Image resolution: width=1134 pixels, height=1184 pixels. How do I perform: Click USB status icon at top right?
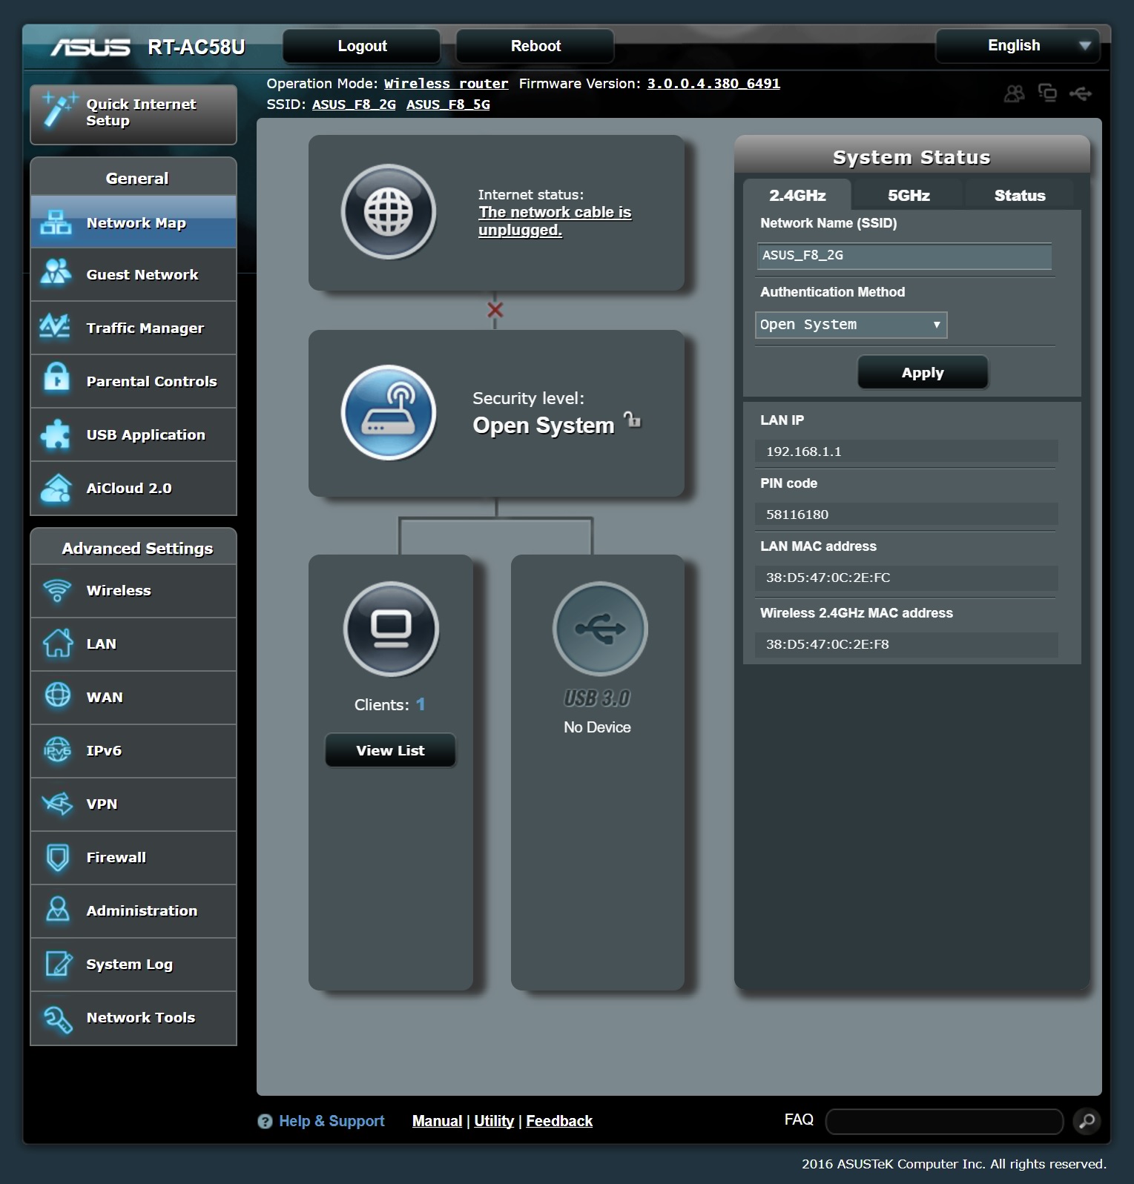pyautogui.click(x=1081, y=93)
